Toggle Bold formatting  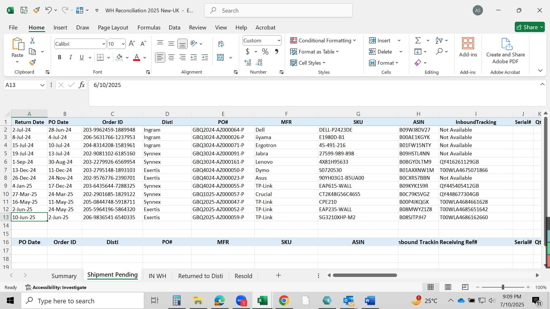[60, 57]
